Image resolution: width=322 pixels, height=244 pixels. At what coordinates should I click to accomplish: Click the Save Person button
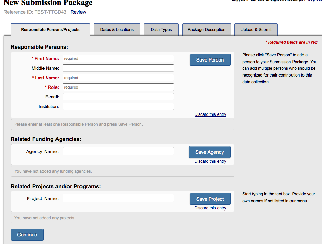[210, 60]
